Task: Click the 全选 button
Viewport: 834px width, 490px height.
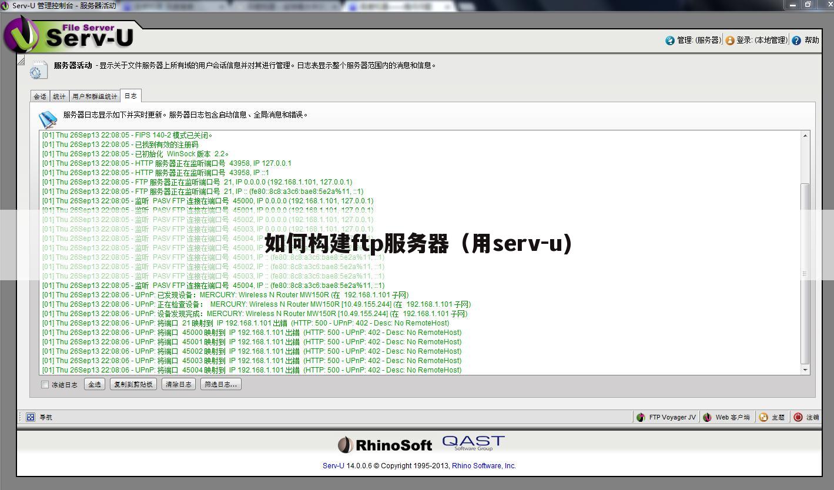Action: point(95,384)
